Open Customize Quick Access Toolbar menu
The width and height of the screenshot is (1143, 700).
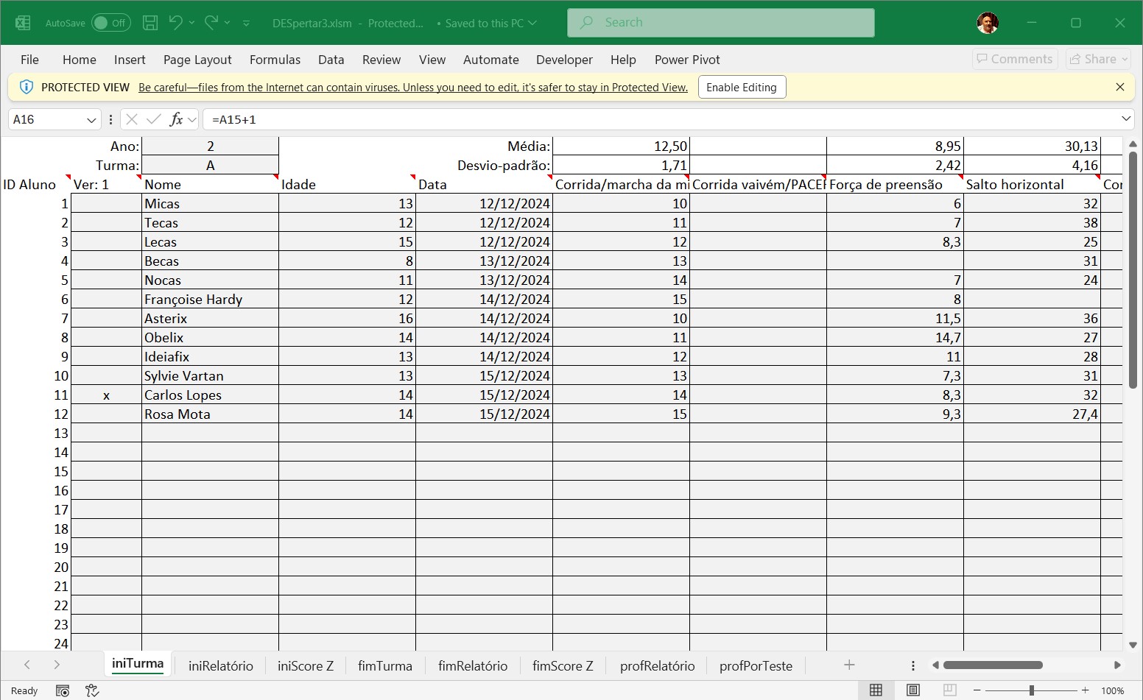(x=246, y=23)
